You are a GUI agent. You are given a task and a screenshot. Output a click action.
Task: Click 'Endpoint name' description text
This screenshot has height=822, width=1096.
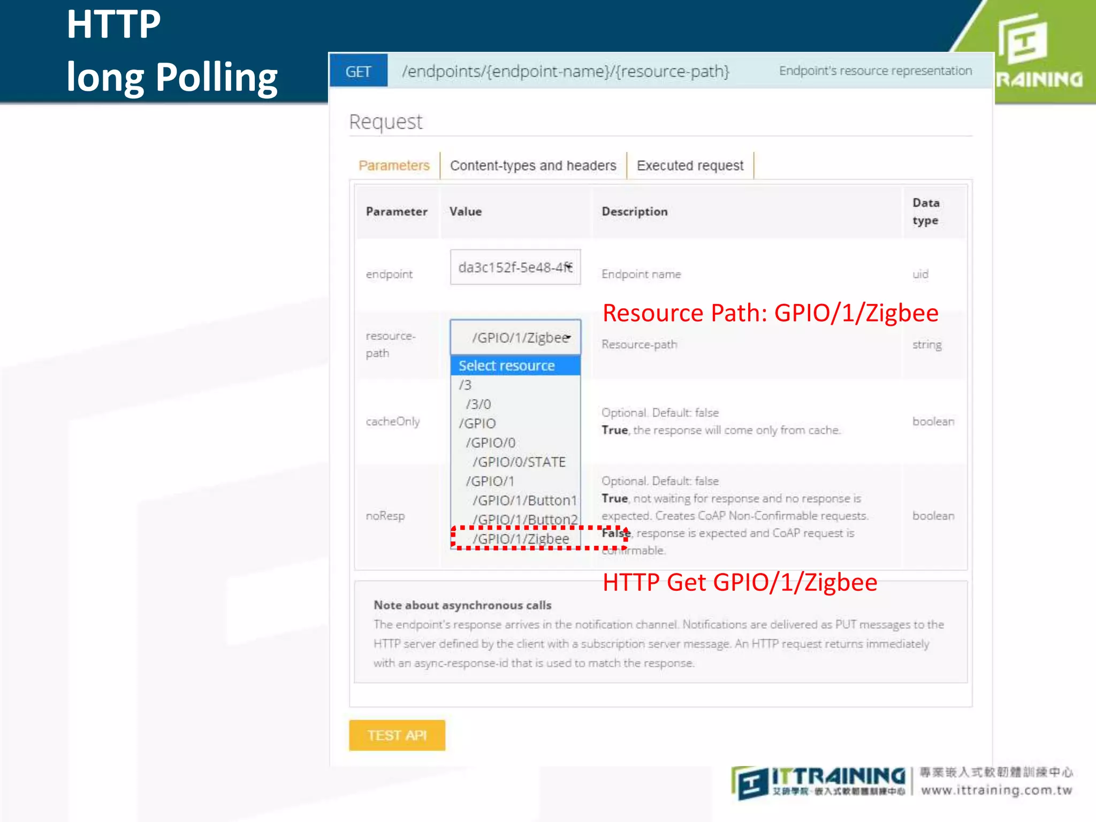pos(641,274)
